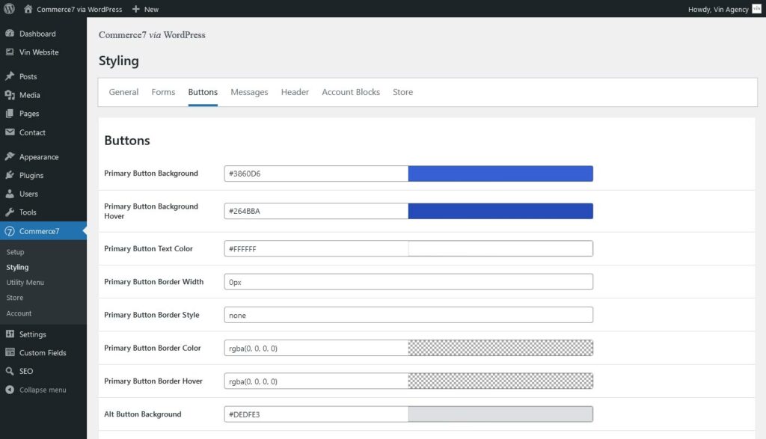Pick the Alt Button Background gray swatch
Image resolution: width=766 pixels, height=439 pixels.
(500, 414)
